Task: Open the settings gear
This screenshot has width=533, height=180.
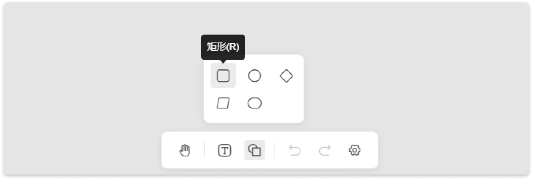Action: [x=355, y=150]
